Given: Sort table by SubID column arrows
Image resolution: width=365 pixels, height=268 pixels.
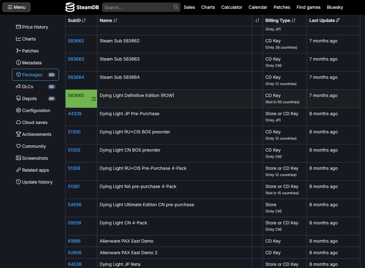Looking at the screenshot, I should [84, 20].
